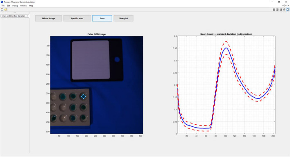Click the New Figure toolbar icon

[x=2, y=9]
